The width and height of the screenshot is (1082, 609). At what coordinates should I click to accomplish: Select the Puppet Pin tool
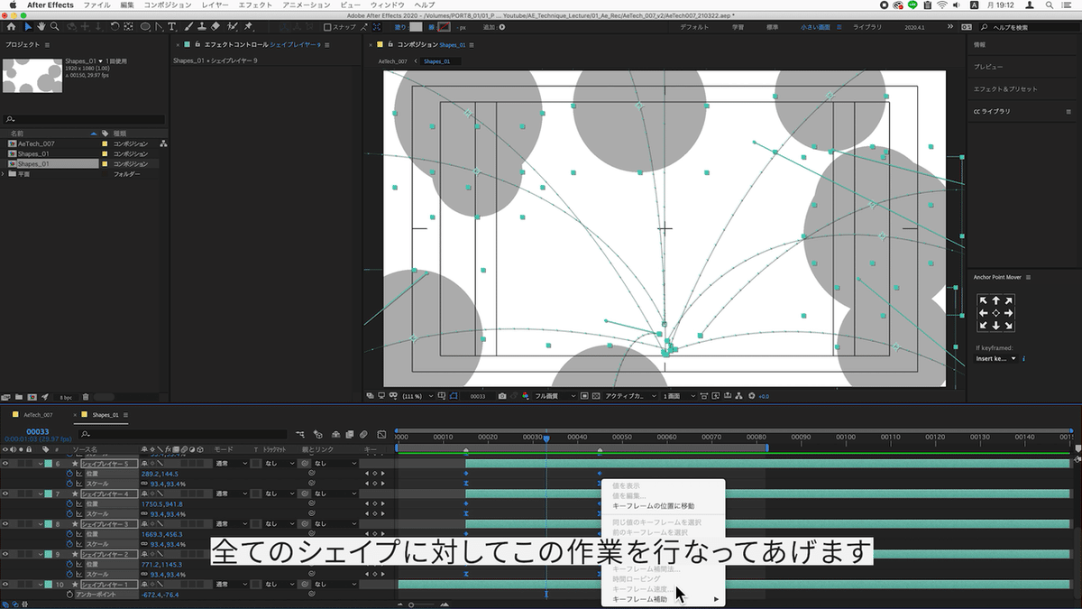(x=247, y=27)
